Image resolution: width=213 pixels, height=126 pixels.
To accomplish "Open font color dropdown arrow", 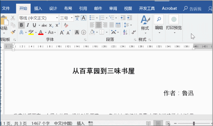I will tap(46, 33).
